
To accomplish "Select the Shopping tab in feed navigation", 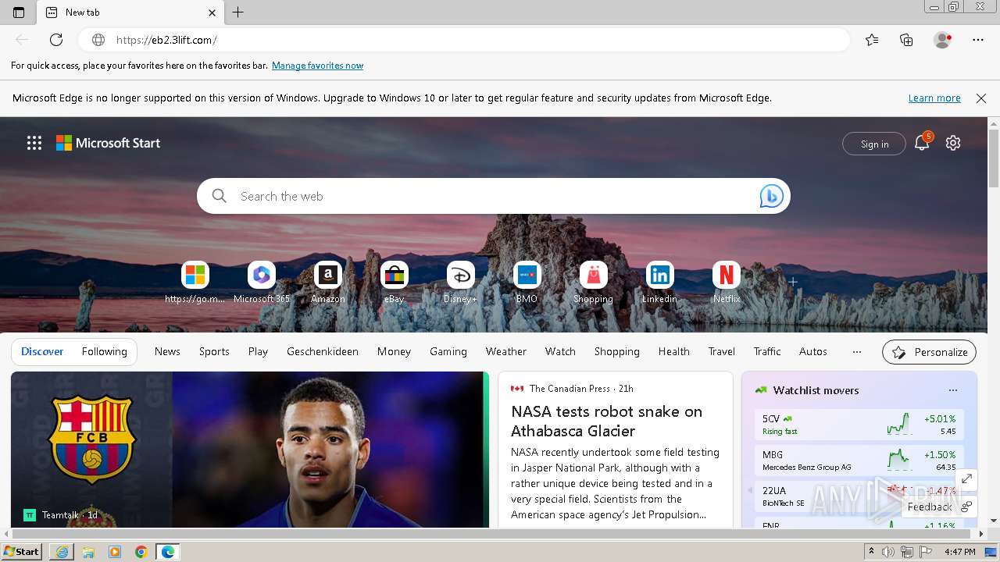I will (x=617, y=352).
